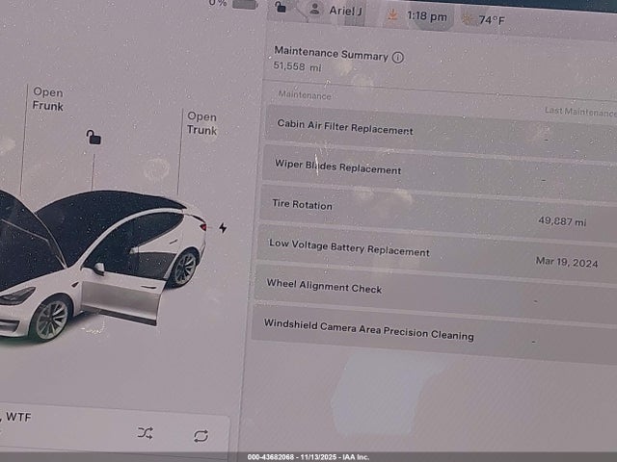The image size is (617, 462).
Task: Tap the Last Maintenance column header
Action: (x=580, y=112)
